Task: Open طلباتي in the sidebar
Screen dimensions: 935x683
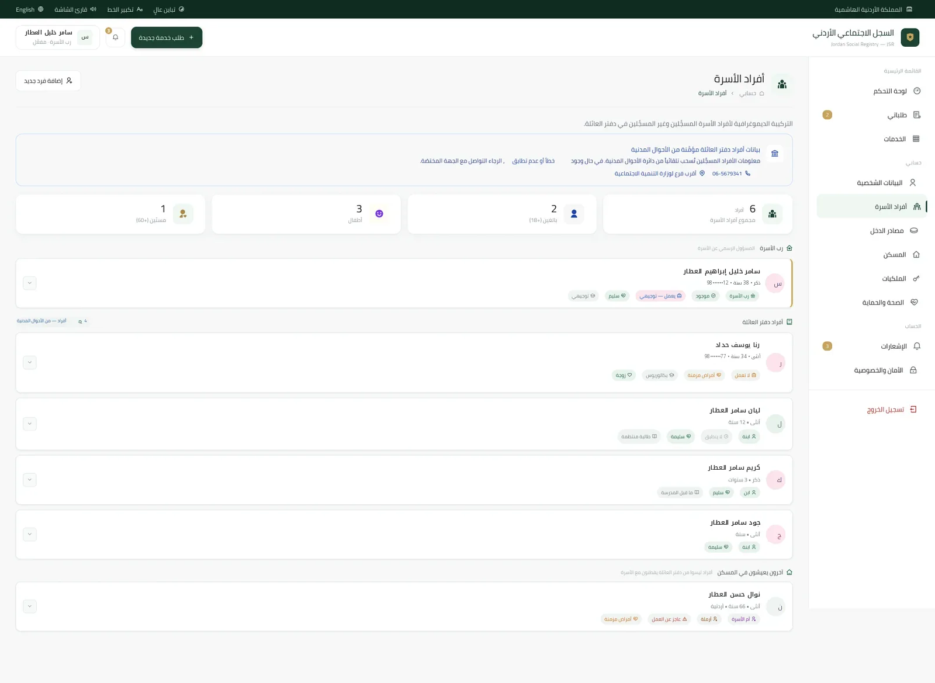Action: click(x=872, y=115)
